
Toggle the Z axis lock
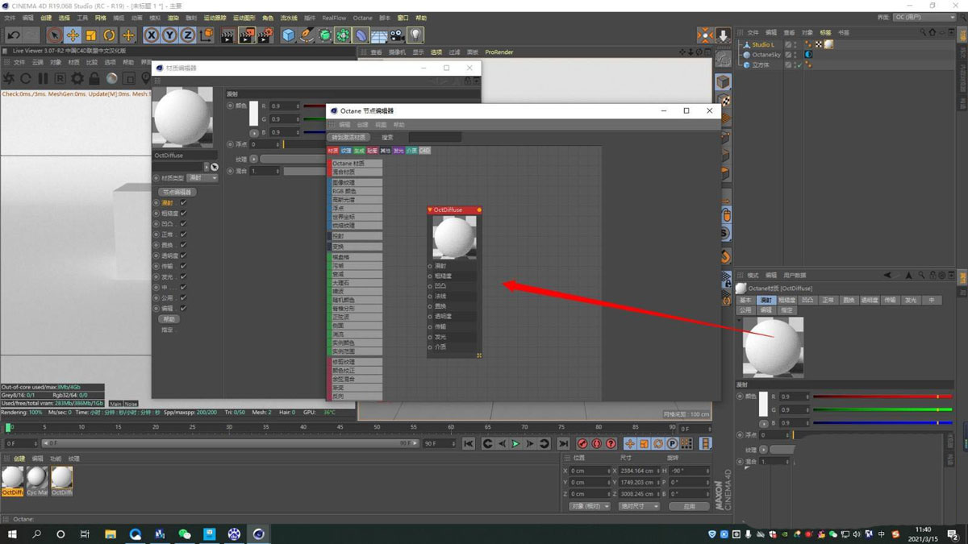point(187,35)
